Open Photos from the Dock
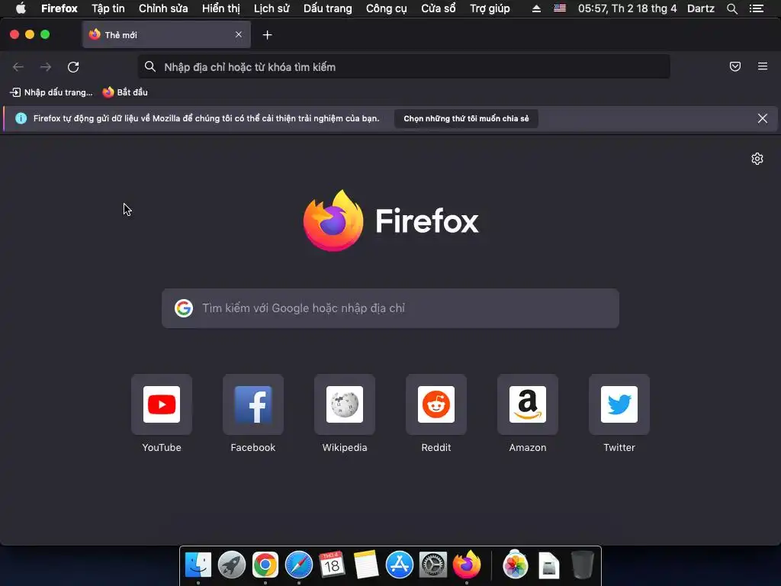 coord(516,565)
